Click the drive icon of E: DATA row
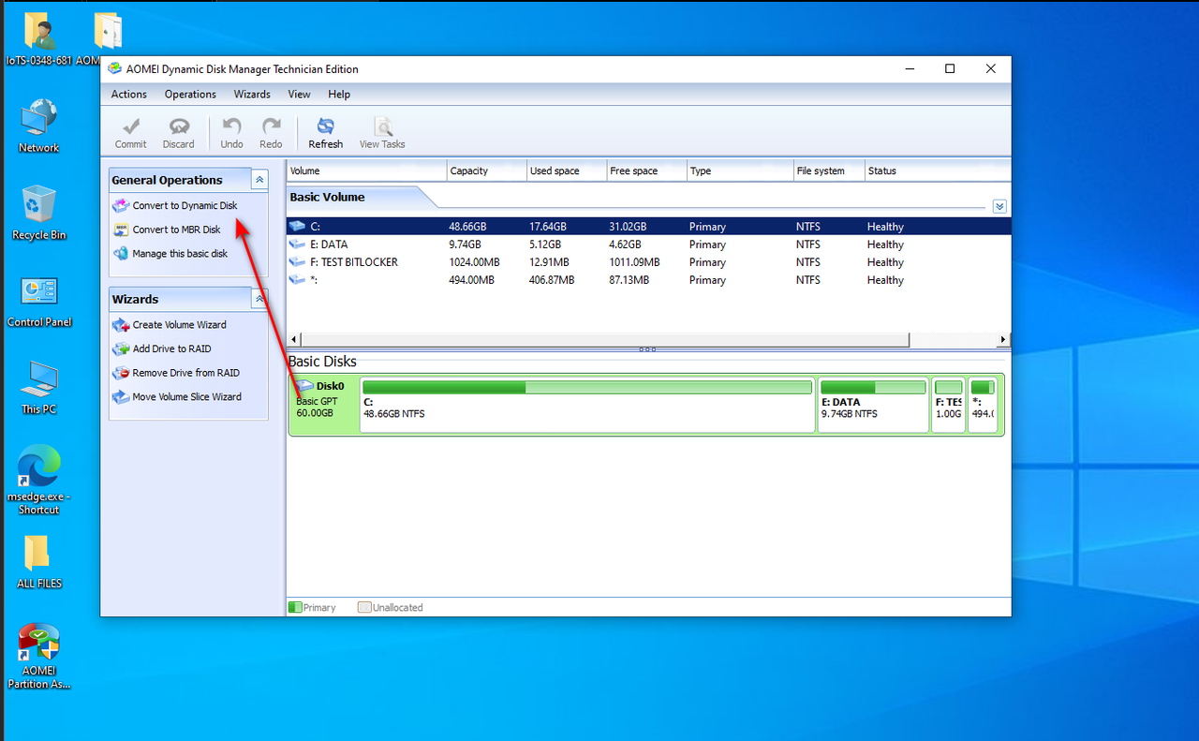Image resolution: width=1199 pixels, height=741 pixels. click(x=297, y=245)
